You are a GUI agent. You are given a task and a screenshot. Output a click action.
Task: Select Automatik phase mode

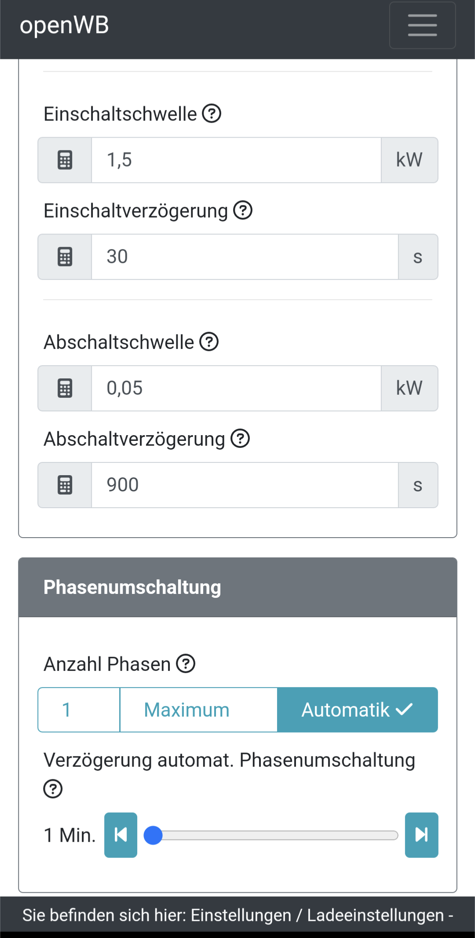pyautogui.click(x=357, y=710)
